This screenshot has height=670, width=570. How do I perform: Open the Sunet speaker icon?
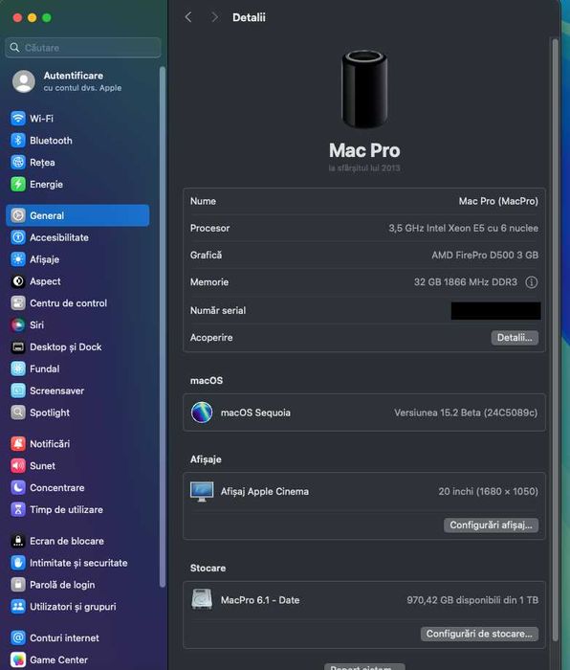18,466
